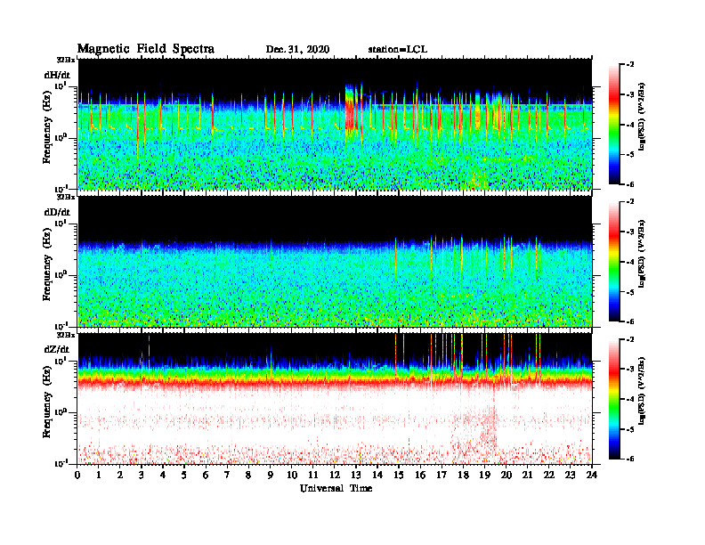This screenshot has width=705, height=545.
Task: Click hour "19" on the Universal Time axis
Action: coord(484,475)
